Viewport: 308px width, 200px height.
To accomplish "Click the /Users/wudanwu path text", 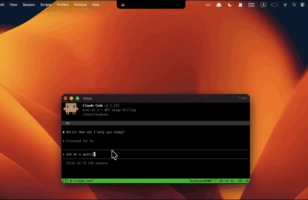I will 95,114.
